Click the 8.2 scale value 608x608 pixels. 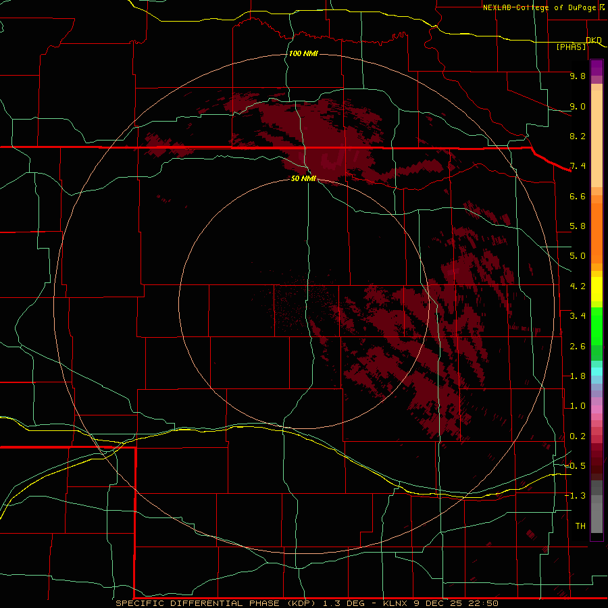[578, 136]
